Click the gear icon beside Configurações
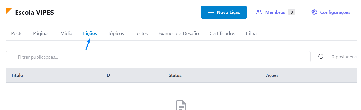 point(314,12)
